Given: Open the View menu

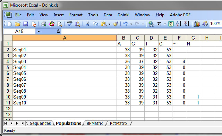Looking at the screenshot, I should click(44, 15).
